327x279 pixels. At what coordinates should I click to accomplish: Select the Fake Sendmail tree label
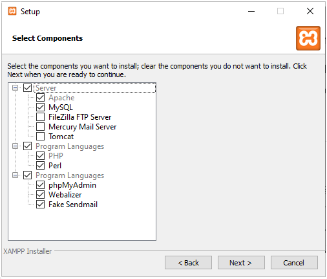73,205
